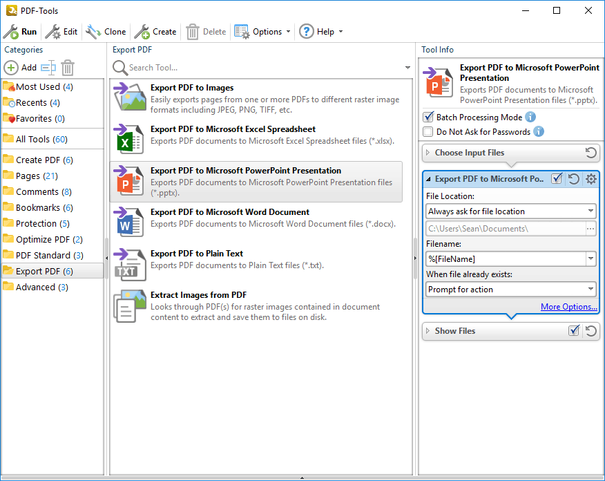Click the folder path input field

[506, 229]
